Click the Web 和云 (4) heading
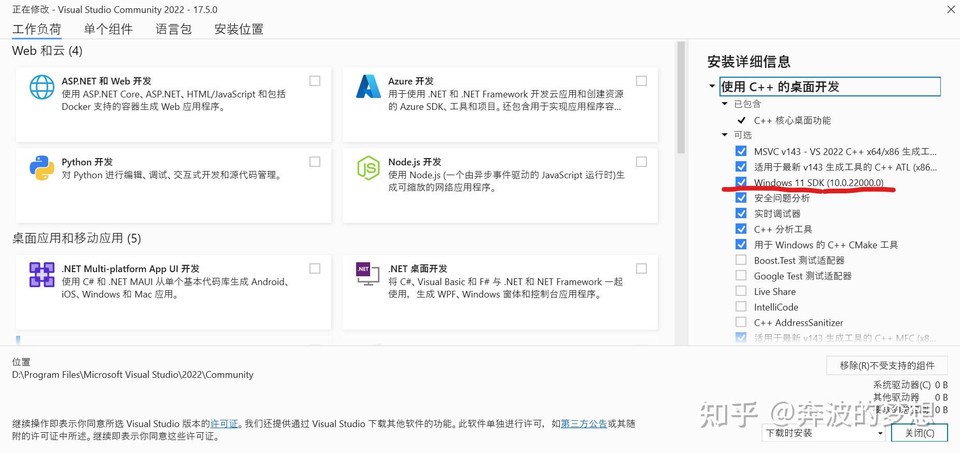This screenshot has width=960, height=453. coord(47,51)
